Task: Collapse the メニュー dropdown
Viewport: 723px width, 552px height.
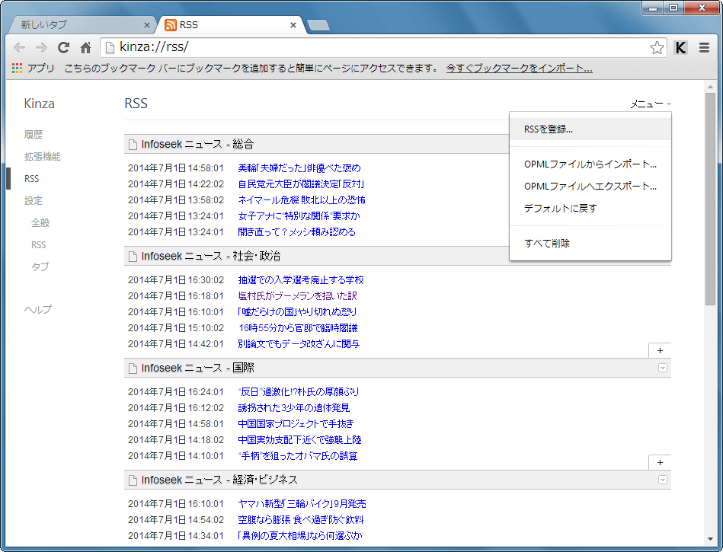Action: [x=650, y=104]
